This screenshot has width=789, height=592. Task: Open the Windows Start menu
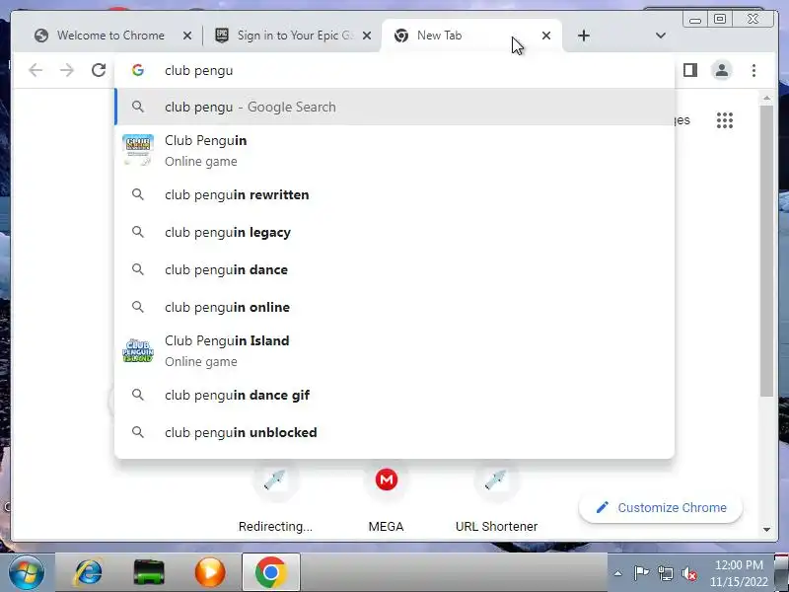click(27, 572)
